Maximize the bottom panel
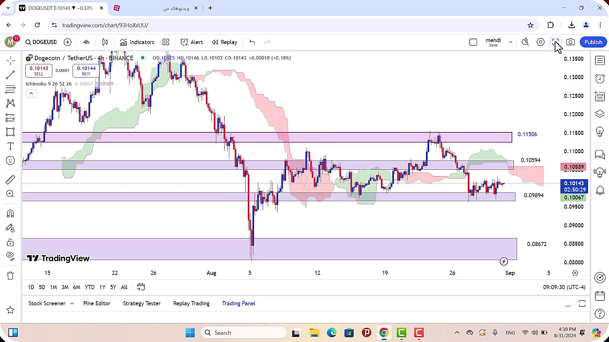609x342 pixels. click(582, 304)
